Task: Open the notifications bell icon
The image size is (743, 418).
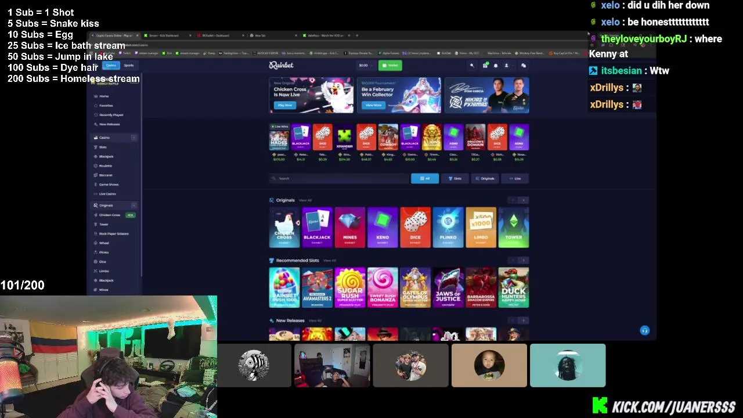Action: (496, 66)
